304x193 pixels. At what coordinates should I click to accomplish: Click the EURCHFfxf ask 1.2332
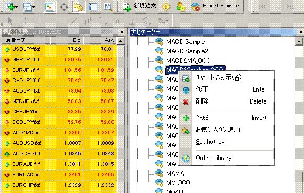(x=106, y=185)
